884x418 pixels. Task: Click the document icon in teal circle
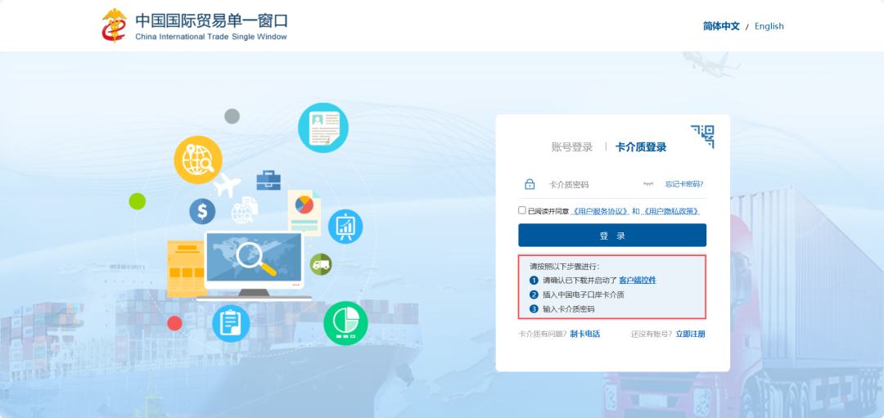(323, 128)
